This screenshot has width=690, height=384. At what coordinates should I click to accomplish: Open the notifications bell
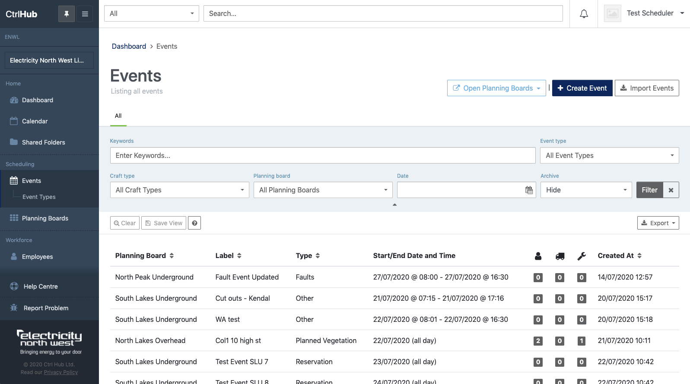click(x=584, y=14)
